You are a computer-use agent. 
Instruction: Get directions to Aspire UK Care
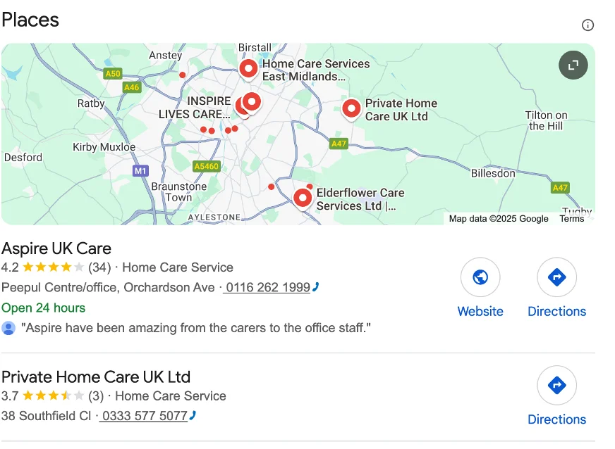(x=556, y=277)
